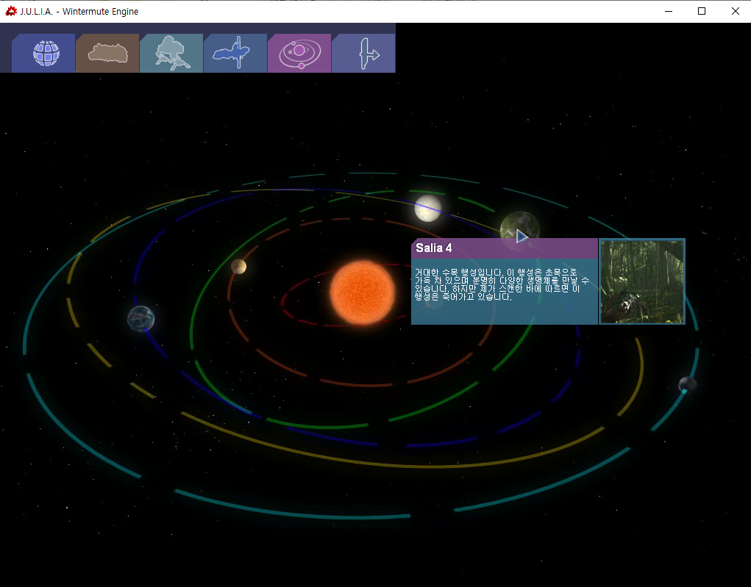The height and width of the screenshot is (587, 751).
Task: Select the brown landmass map icon
Action: click(108, 53)
